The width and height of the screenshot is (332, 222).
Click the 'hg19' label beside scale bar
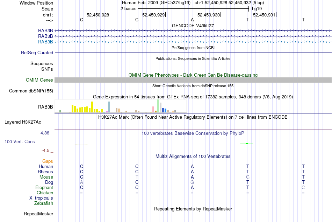click(257, 9)
